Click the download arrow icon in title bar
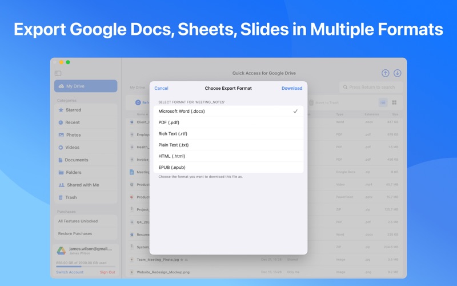Image resolution: width=457 pixels, height=286 pixels. (x=397, y=73)
